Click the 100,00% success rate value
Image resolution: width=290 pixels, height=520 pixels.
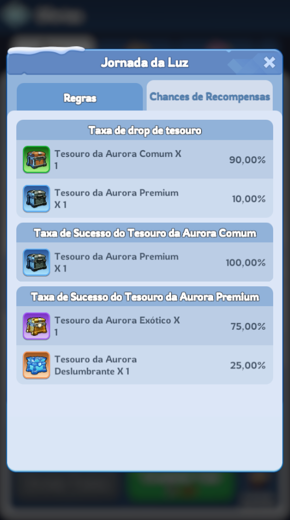(x=246, y=263)
